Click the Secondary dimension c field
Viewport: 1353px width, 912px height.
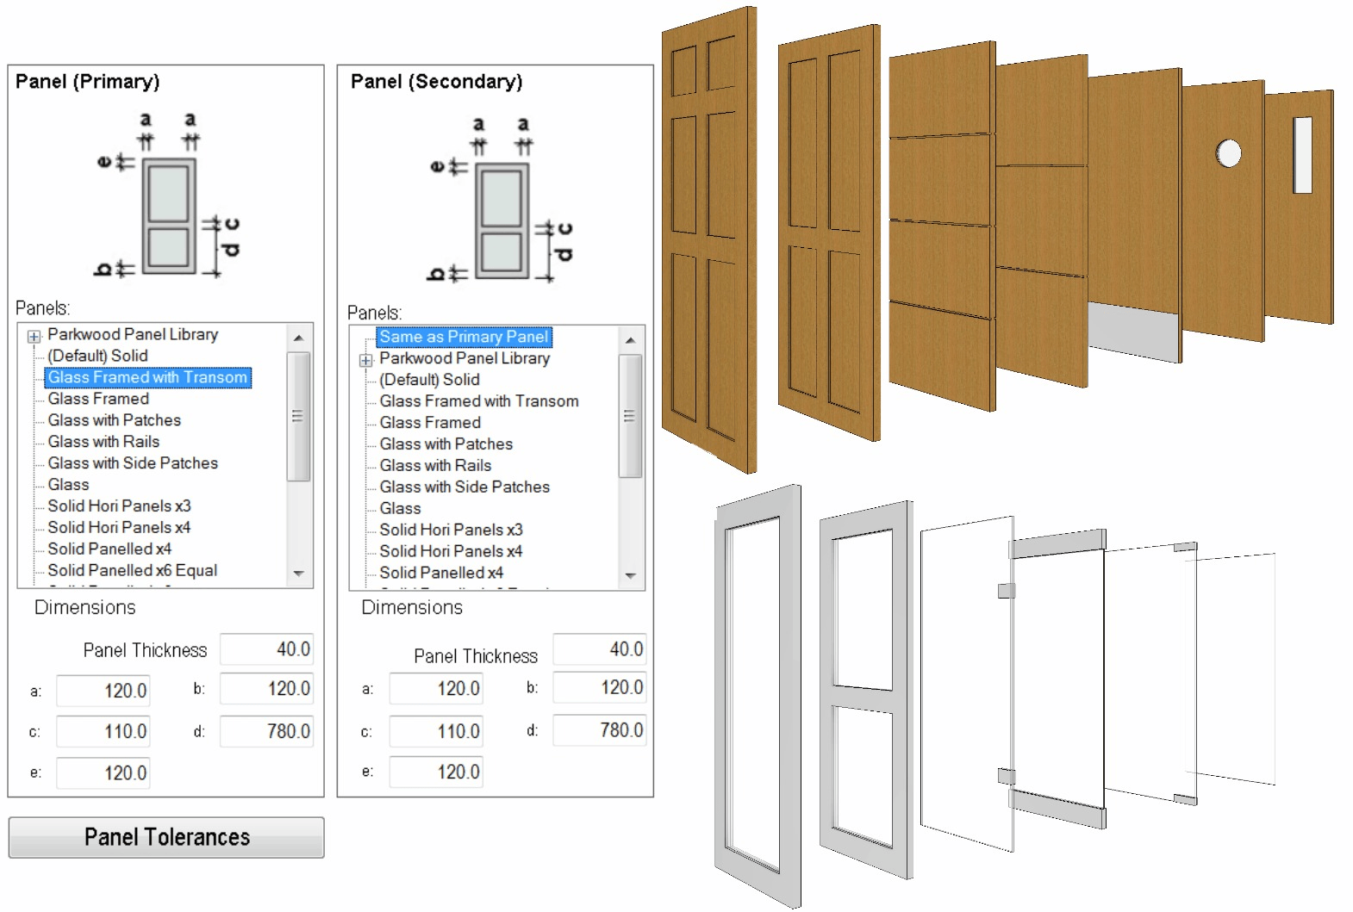pos(435,731)
